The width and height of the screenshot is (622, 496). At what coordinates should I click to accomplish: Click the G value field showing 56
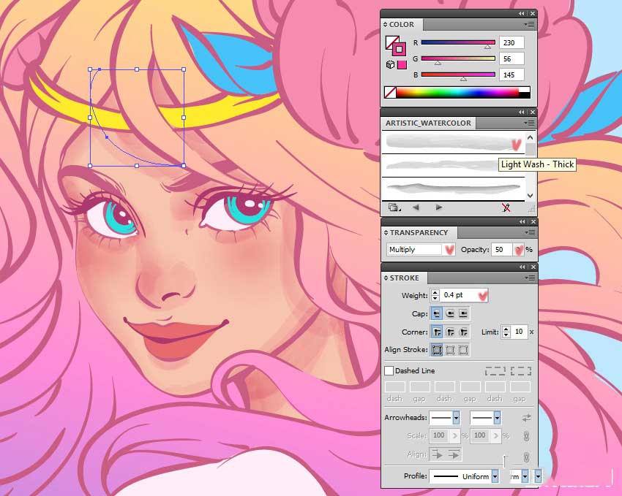click(512, 58)
